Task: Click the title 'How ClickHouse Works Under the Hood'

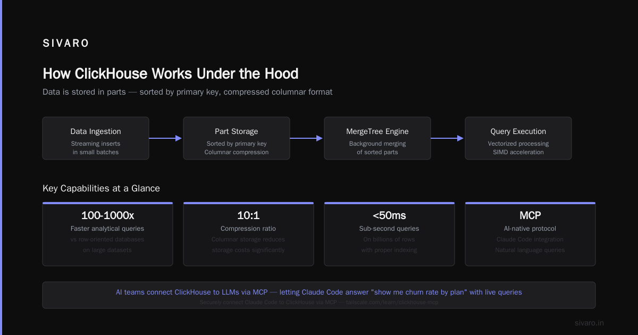Action: point(170,73)
